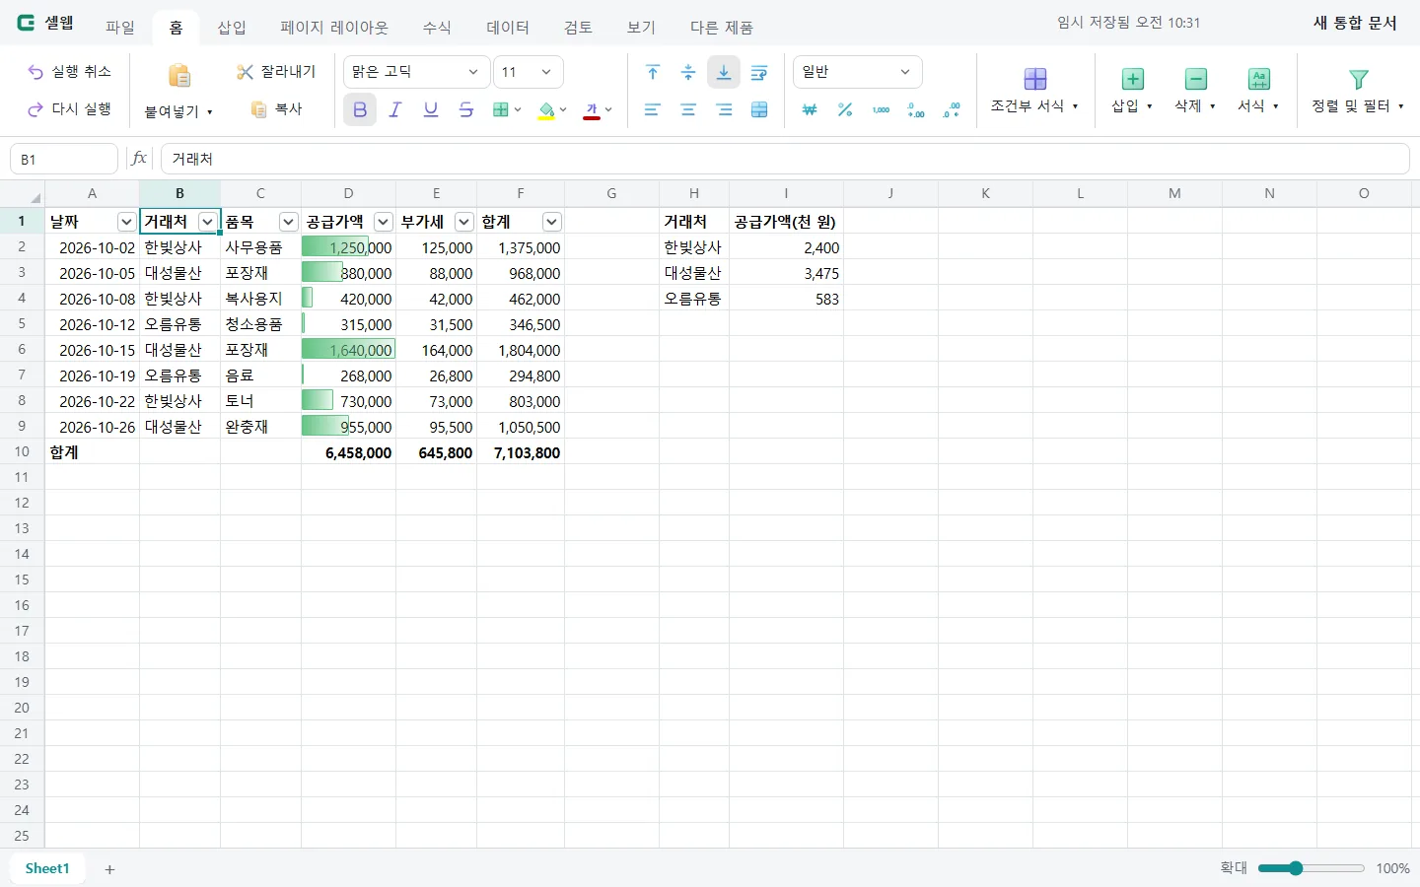Toggle Underline formatting
Image resolution: width=1420 pixels, height=887 pixels.
click(431, 109)
